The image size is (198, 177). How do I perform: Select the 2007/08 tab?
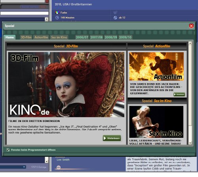97,37
